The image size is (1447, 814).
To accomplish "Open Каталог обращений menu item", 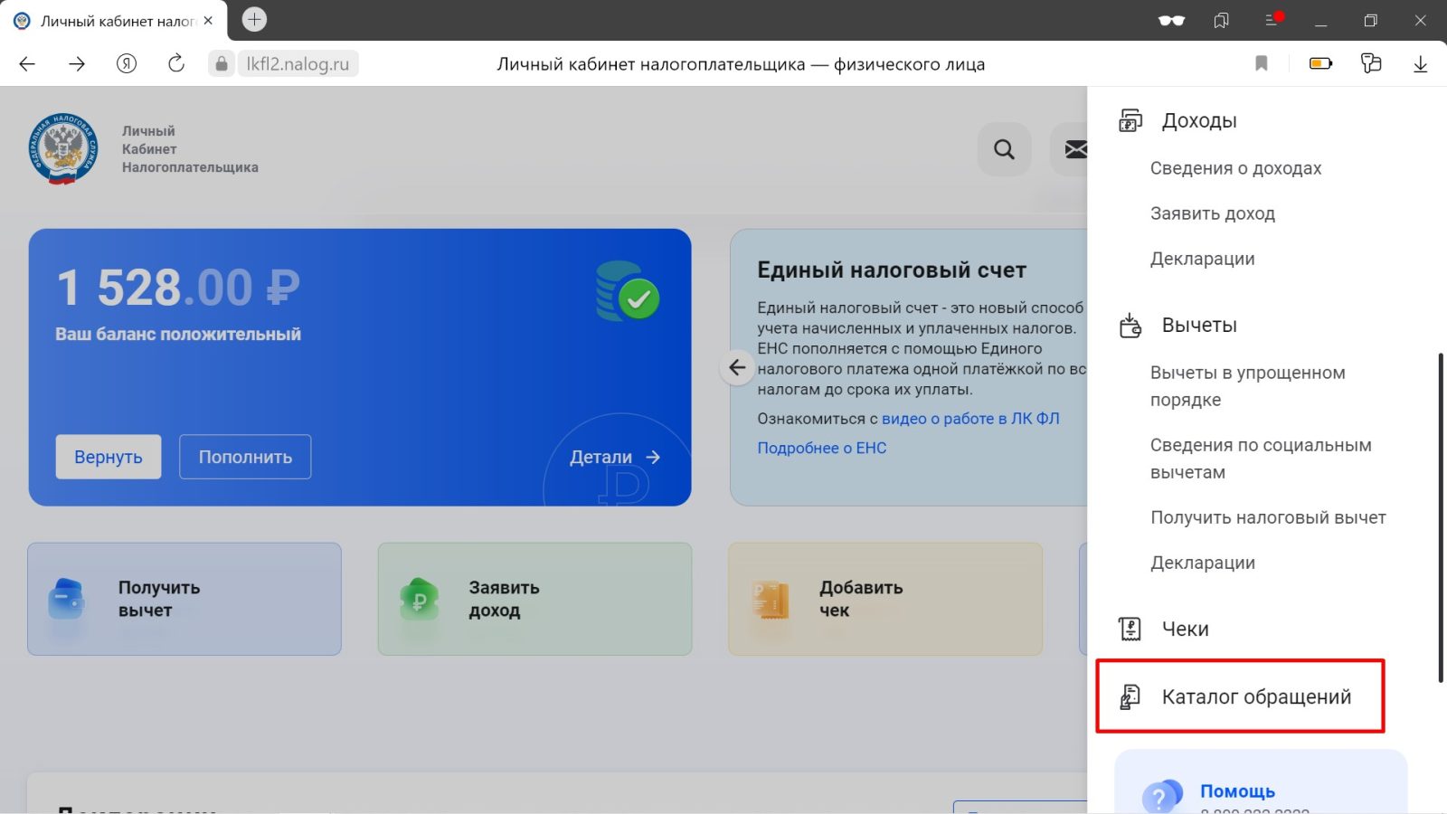I will coord(1255,696).
